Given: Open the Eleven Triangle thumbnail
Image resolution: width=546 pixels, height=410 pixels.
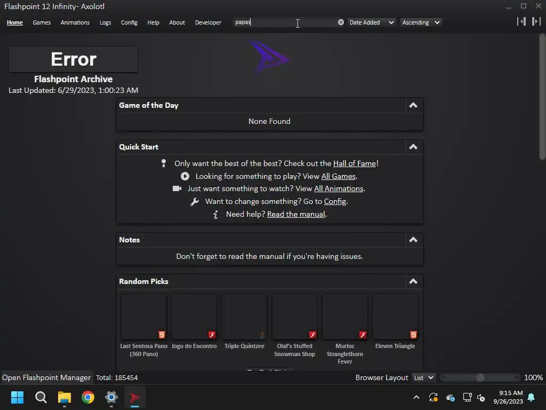Looking at the screenshot, I should pyautogui.click(x=395, y=317).
